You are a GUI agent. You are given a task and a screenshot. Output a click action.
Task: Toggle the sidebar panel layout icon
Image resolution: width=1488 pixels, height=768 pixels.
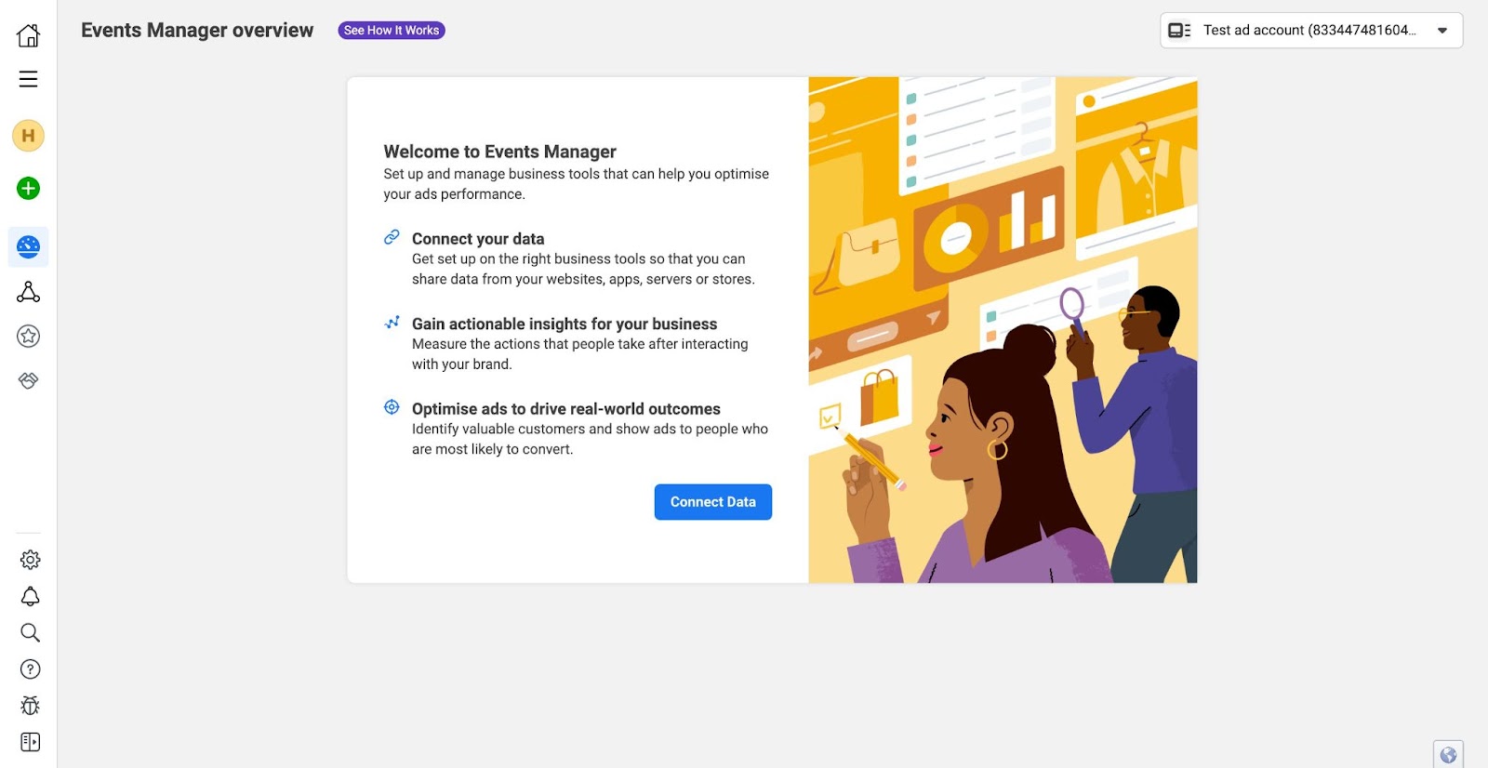coord(31,742)
